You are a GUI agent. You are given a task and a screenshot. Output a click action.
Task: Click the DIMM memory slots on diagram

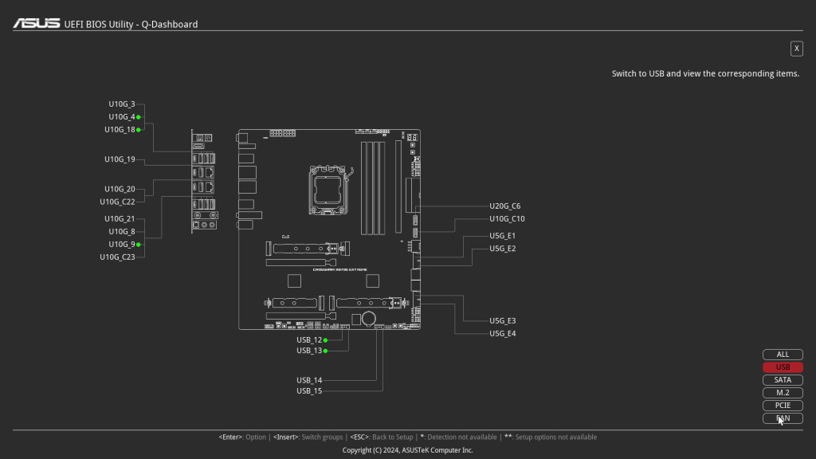373,188
